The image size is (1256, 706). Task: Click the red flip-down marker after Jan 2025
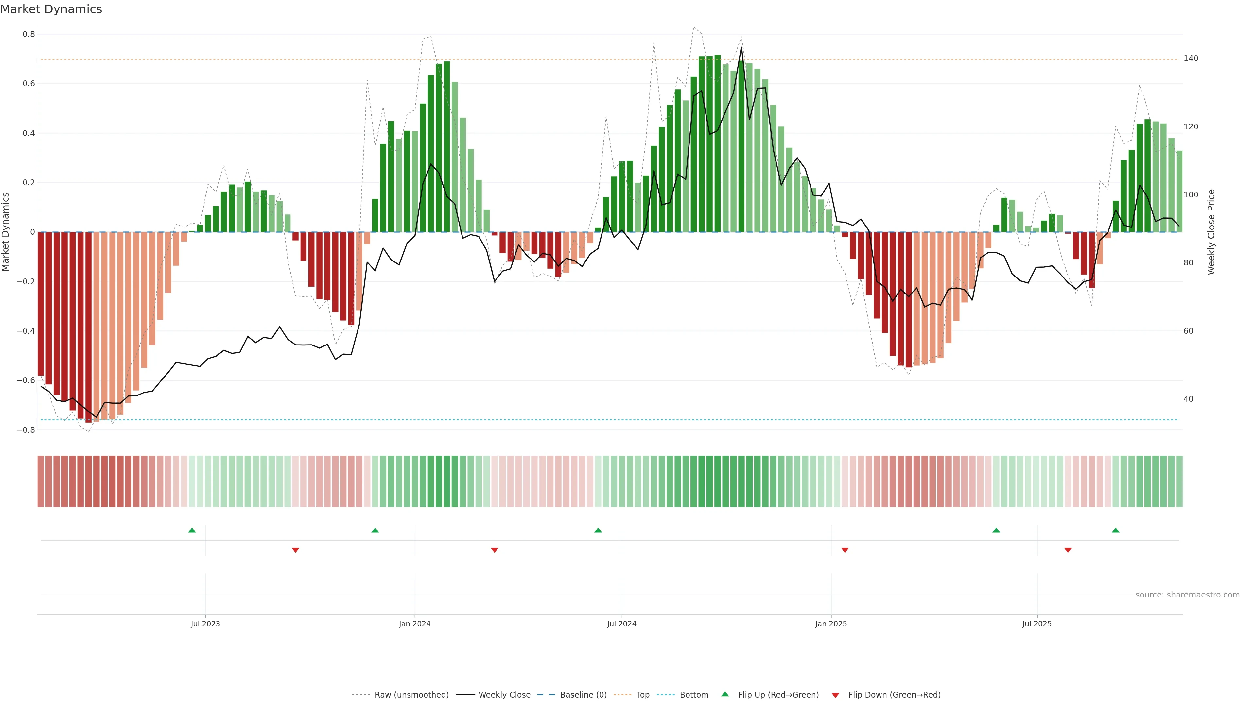[x=845, y=550]
